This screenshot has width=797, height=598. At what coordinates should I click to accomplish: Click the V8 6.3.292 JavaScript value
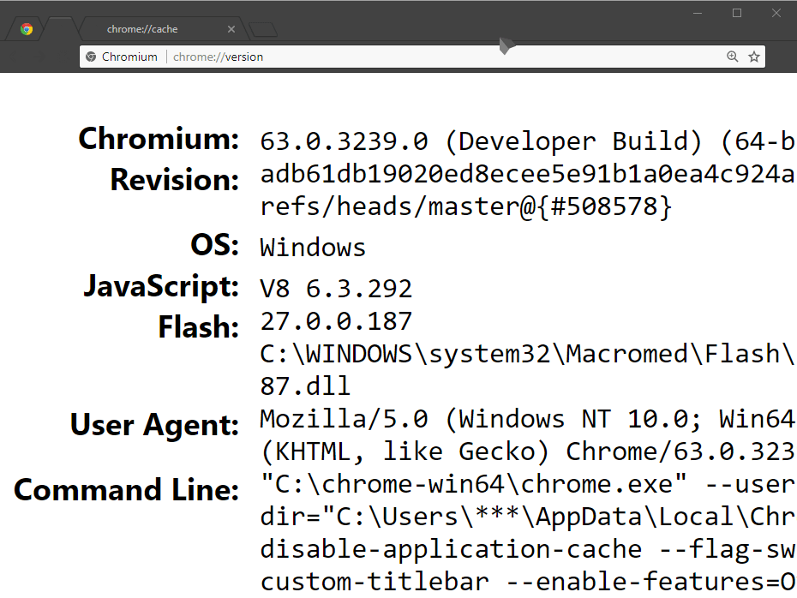(336, 289)
